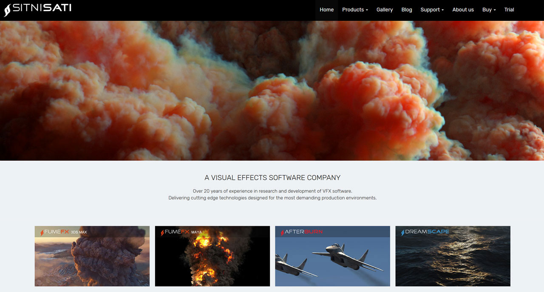
Task: Click the 'Delivering cutting edge technologies' line
Action: point(272,198)
